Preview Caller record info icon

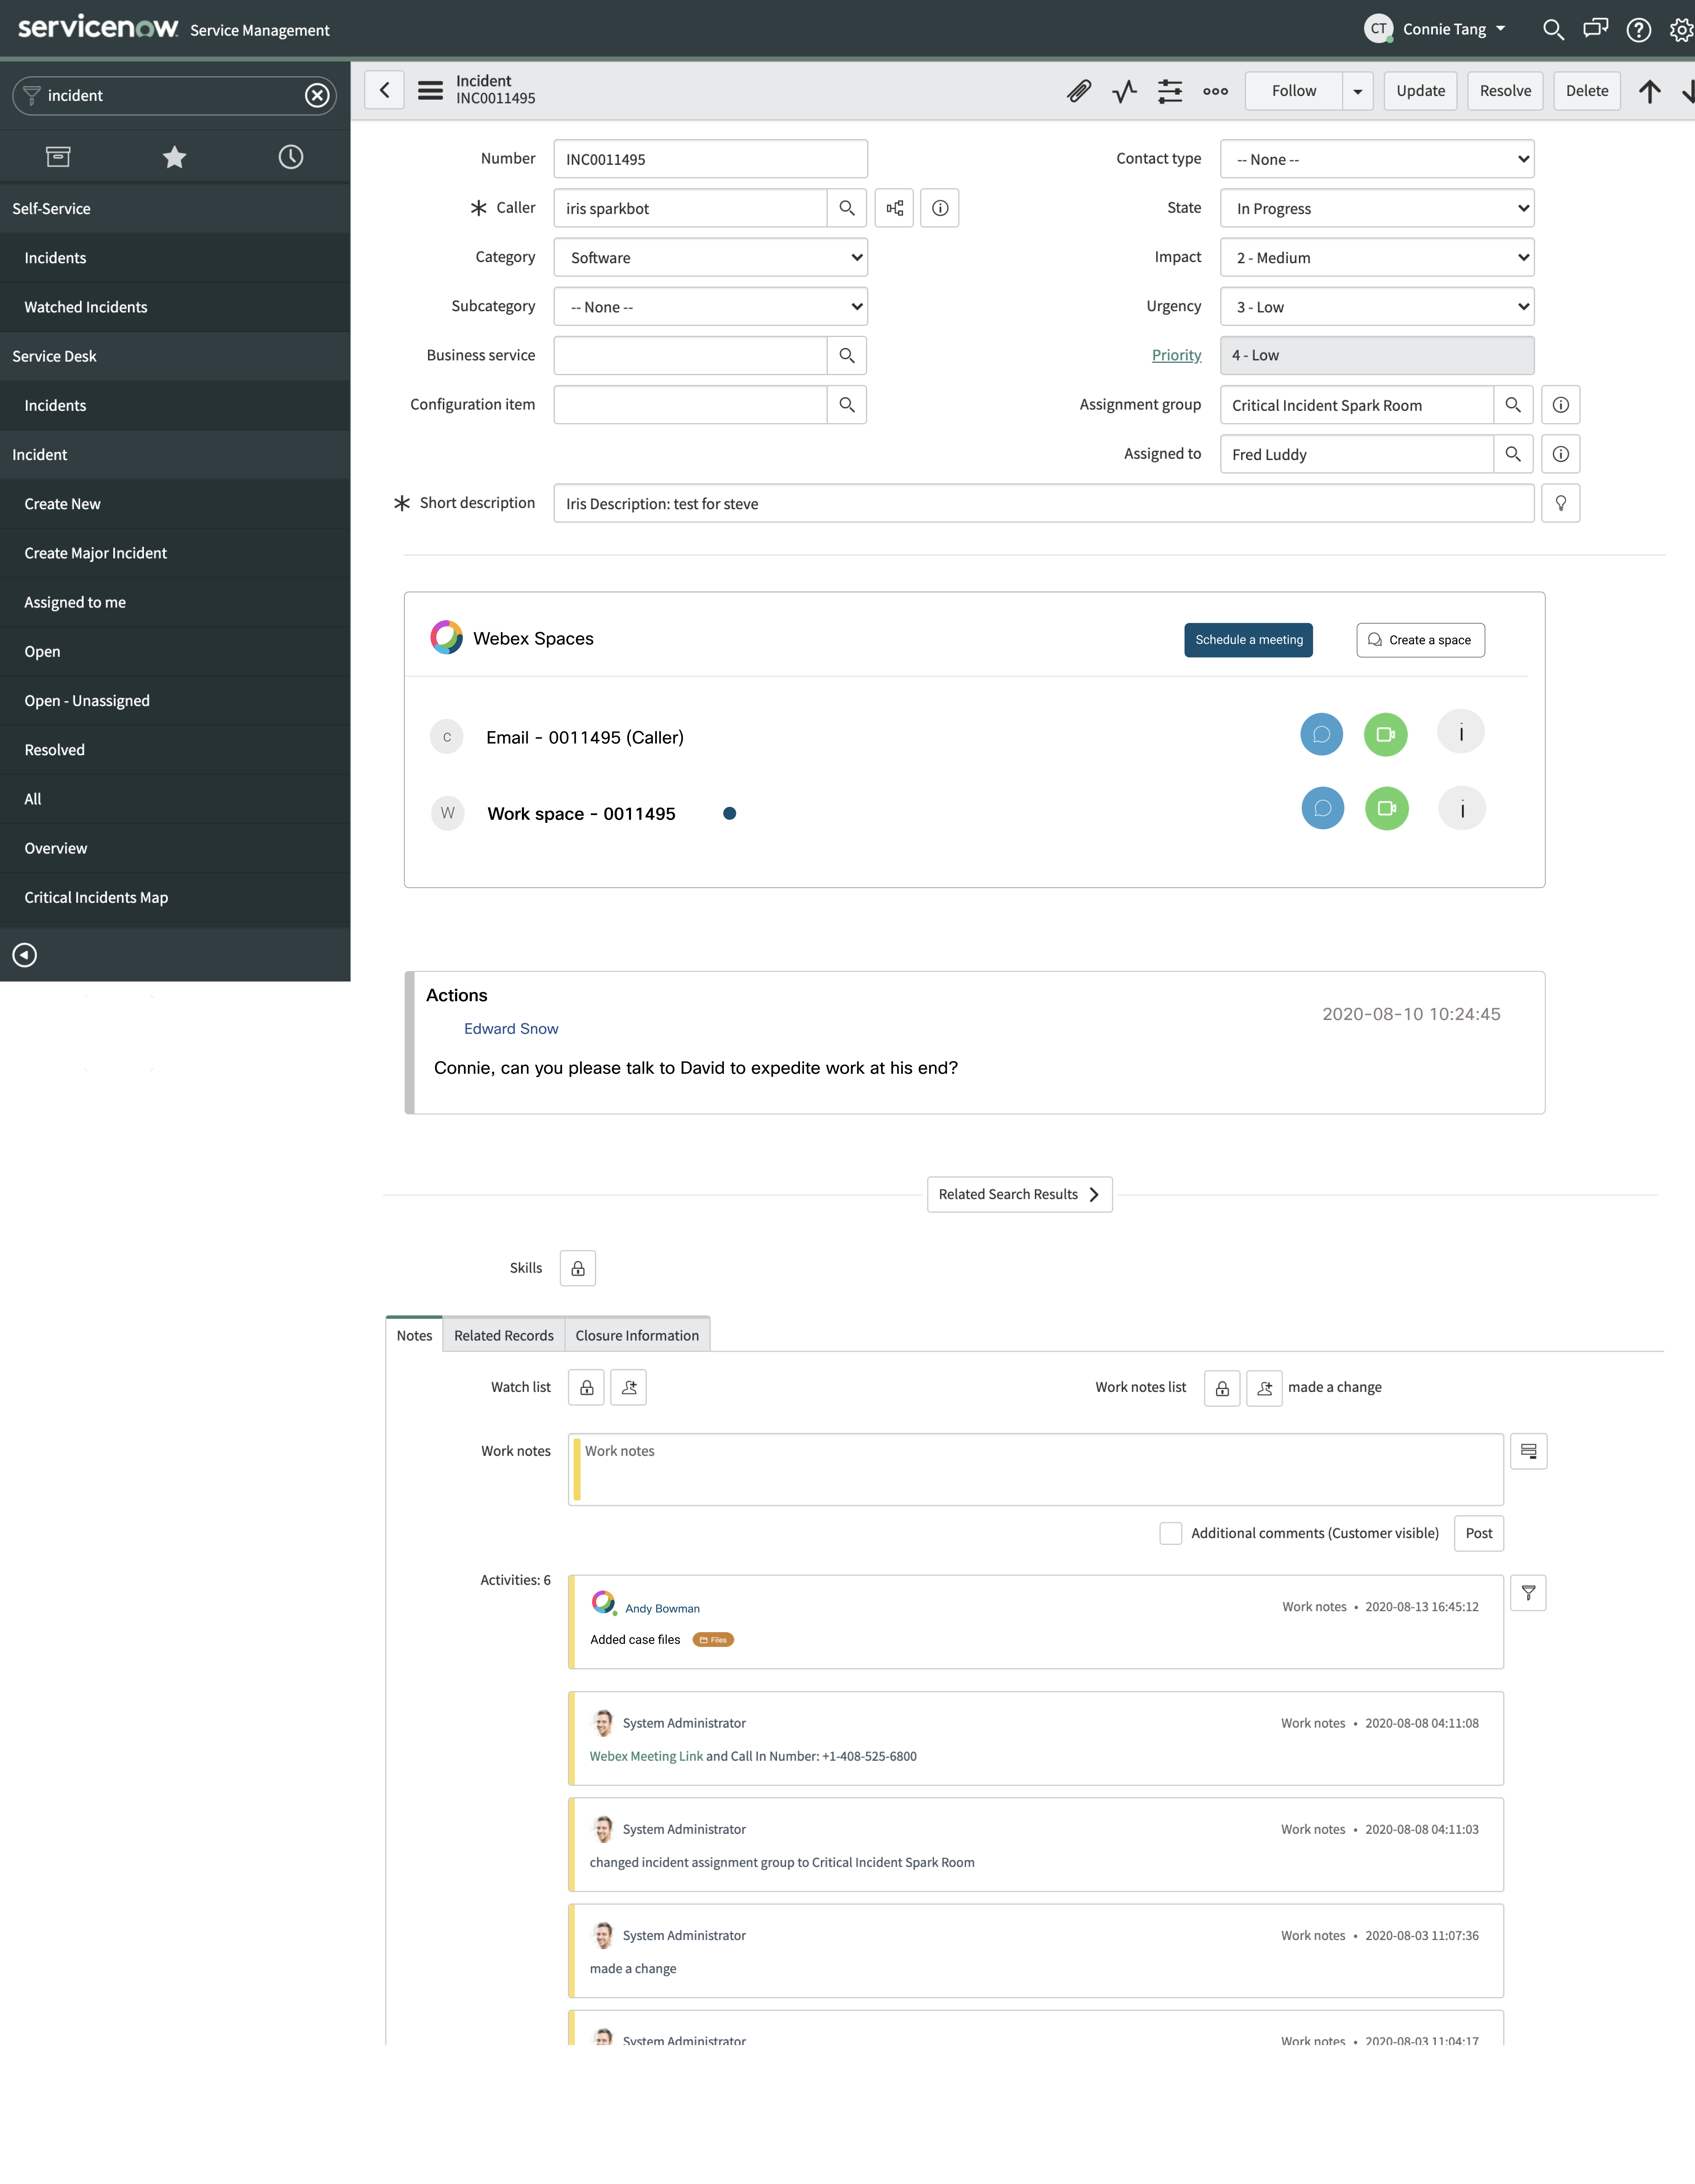[940, 208]
